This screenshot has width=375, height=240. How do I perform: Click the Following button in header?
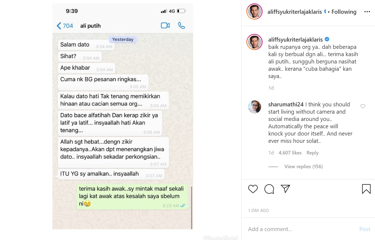344,12
